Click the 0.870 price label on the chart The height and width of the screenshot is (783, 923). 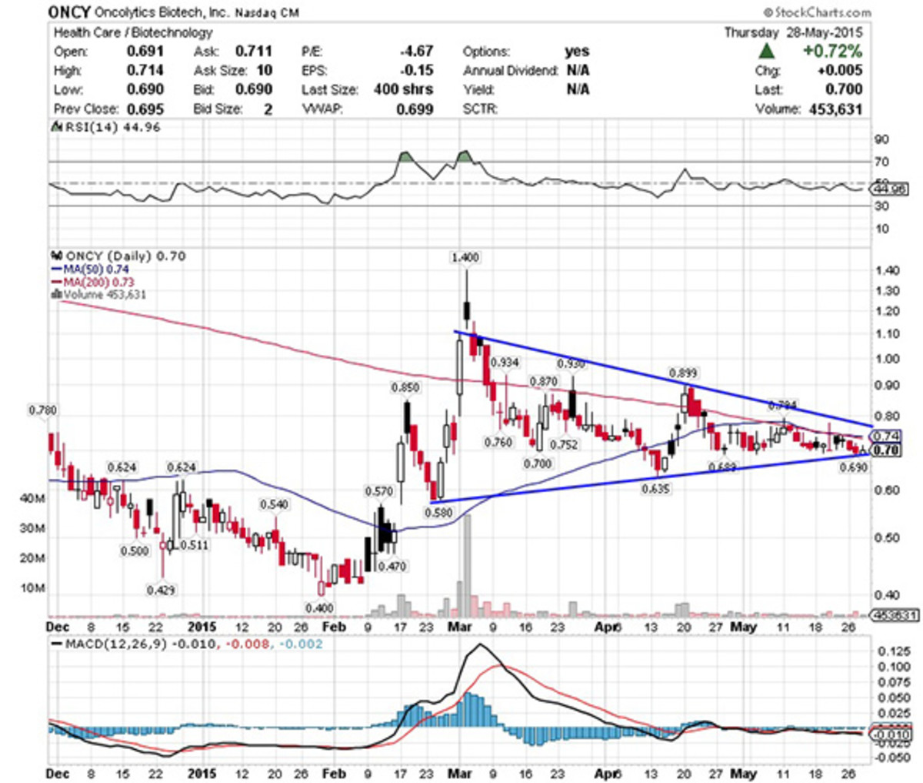(x=544, y=382)
